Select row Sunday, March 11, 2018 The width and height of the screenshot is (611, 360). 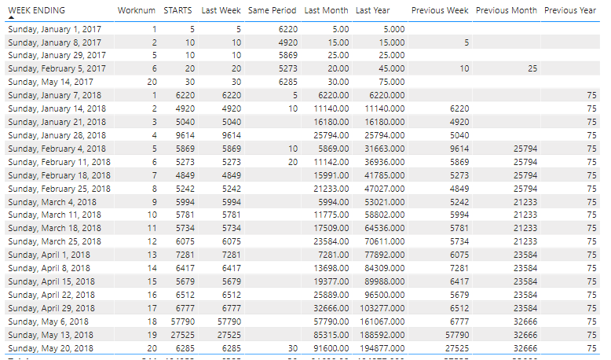[302, 215]
